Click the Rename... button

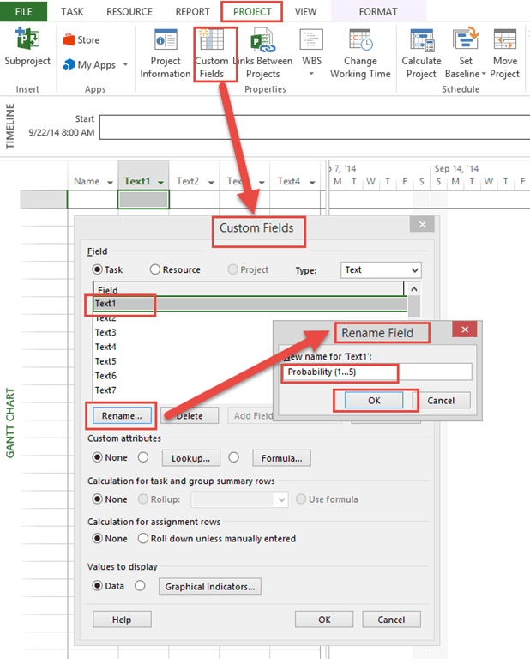click(x=122, y=415)
